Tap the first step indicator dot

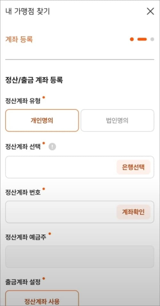[132, 39]
